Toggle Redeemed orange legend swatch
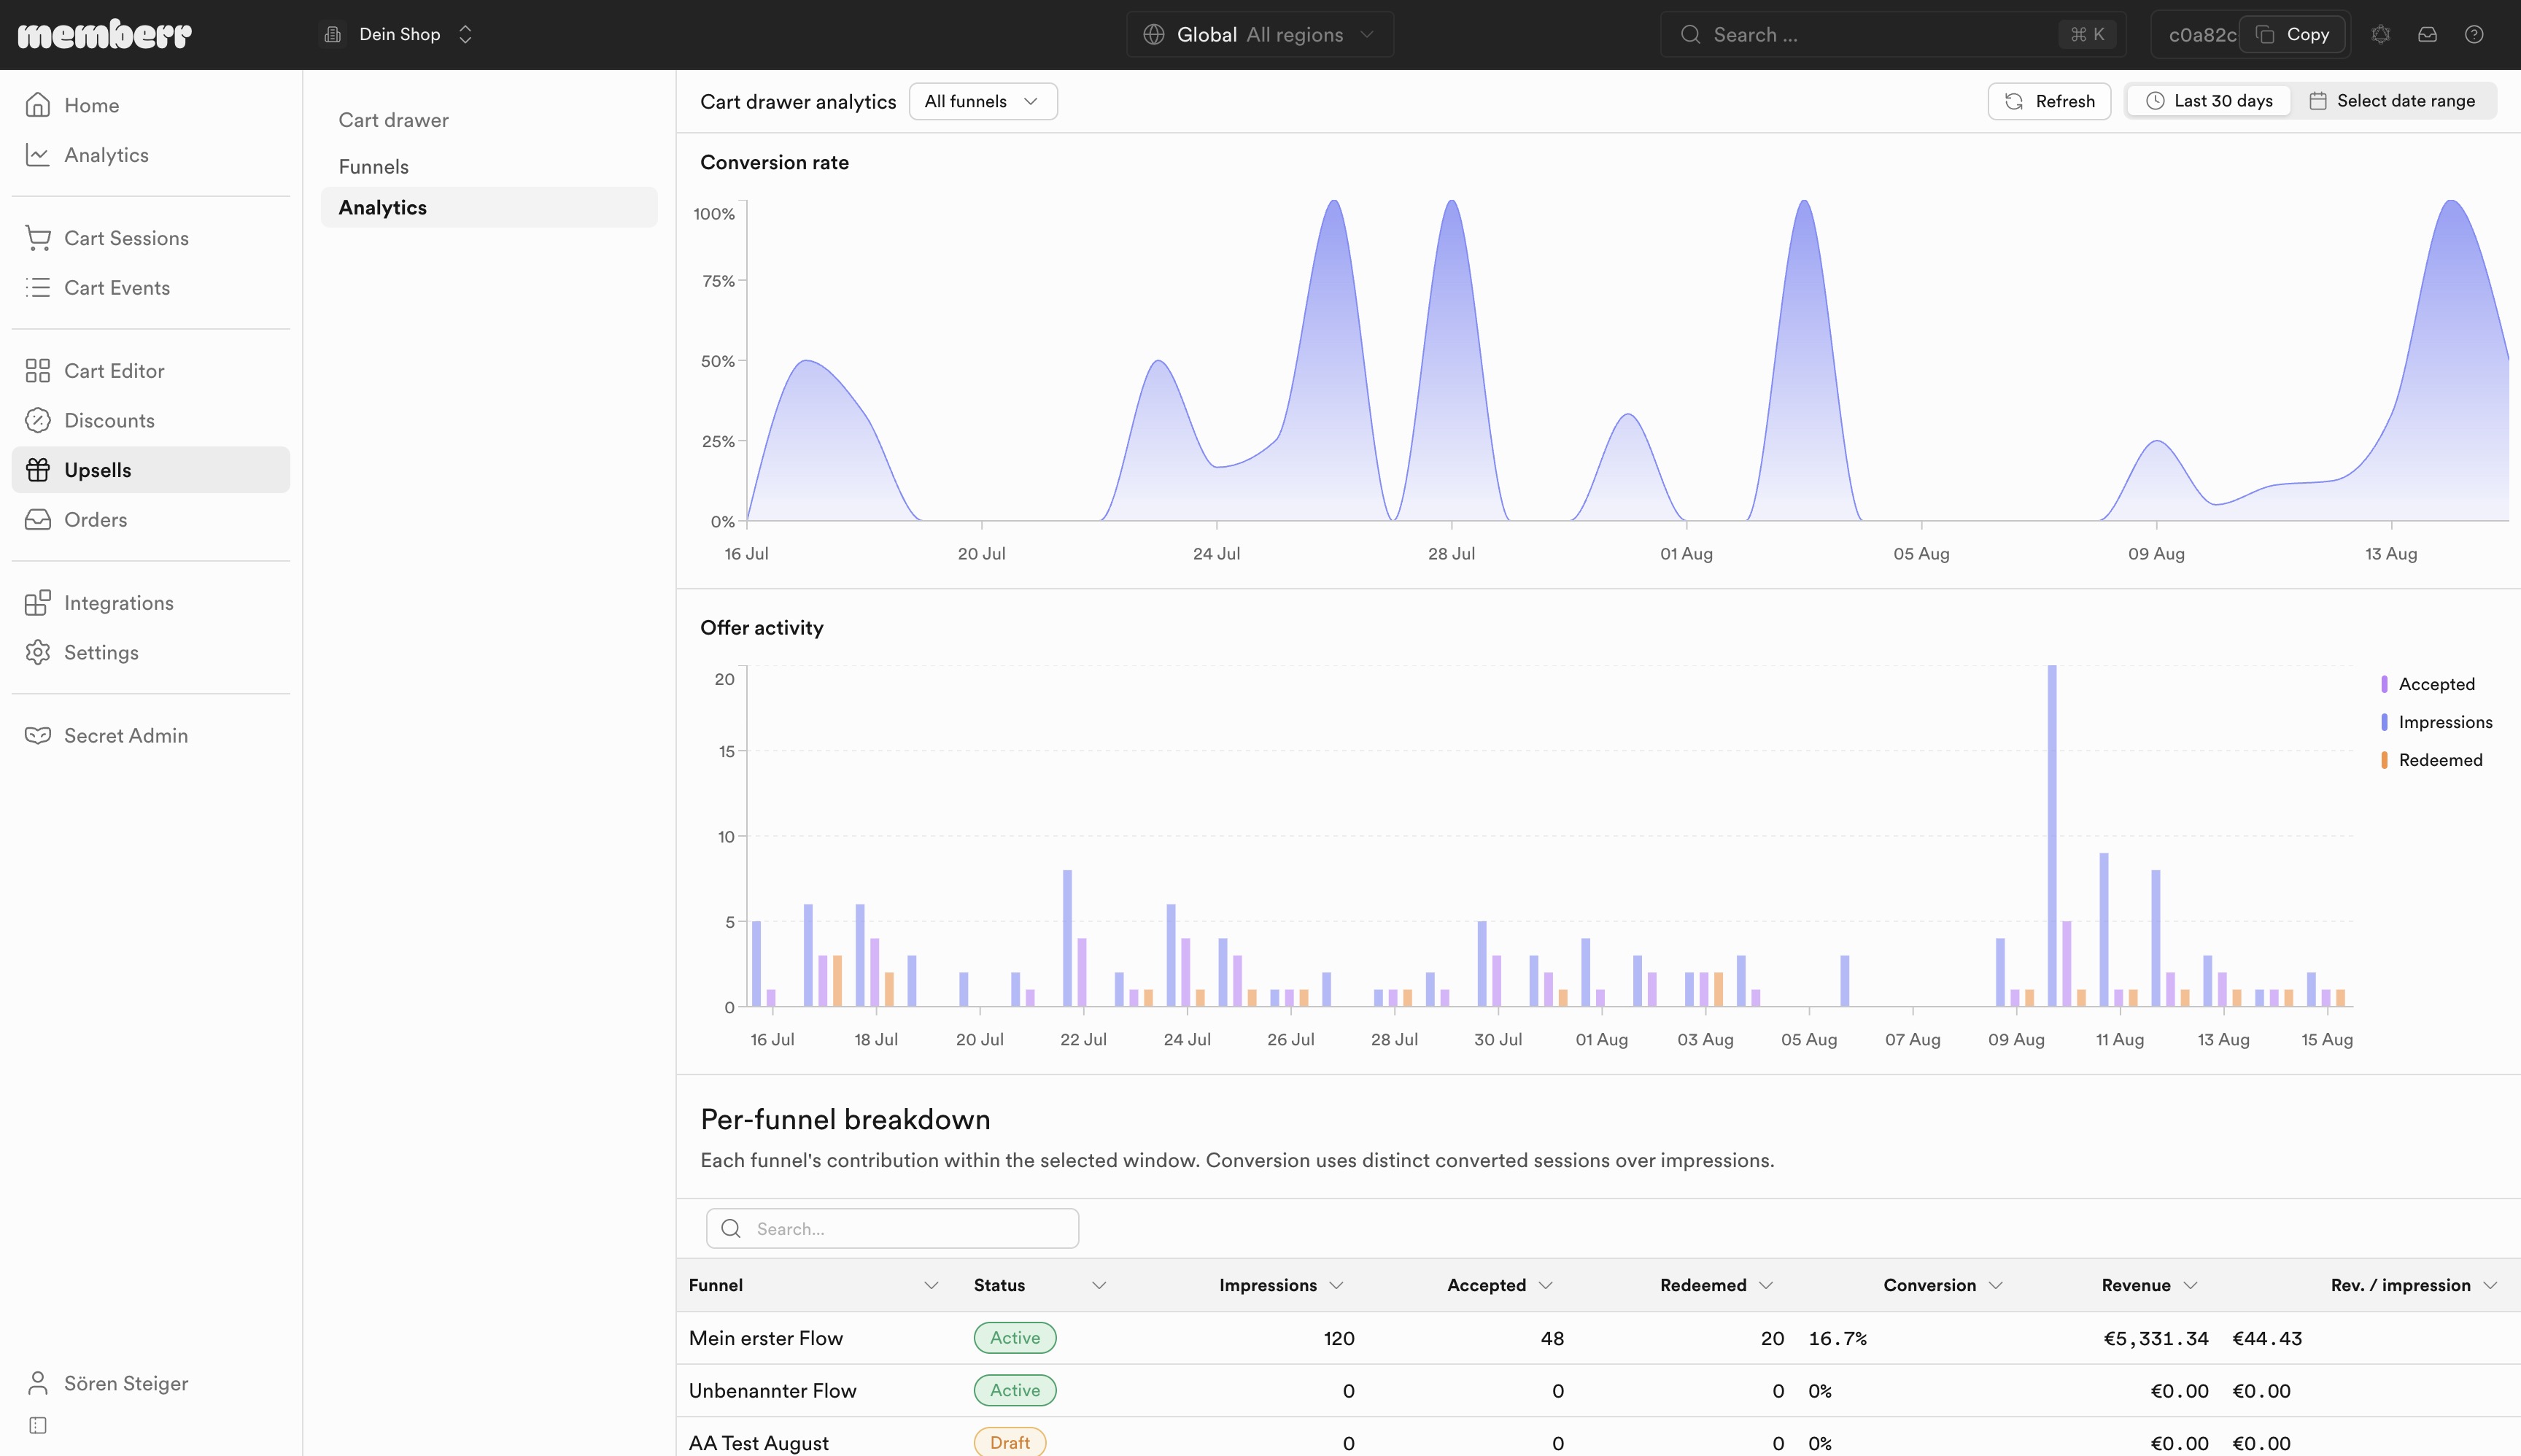Viewport: 2521px width, 1456px height. coord(2384,760)
